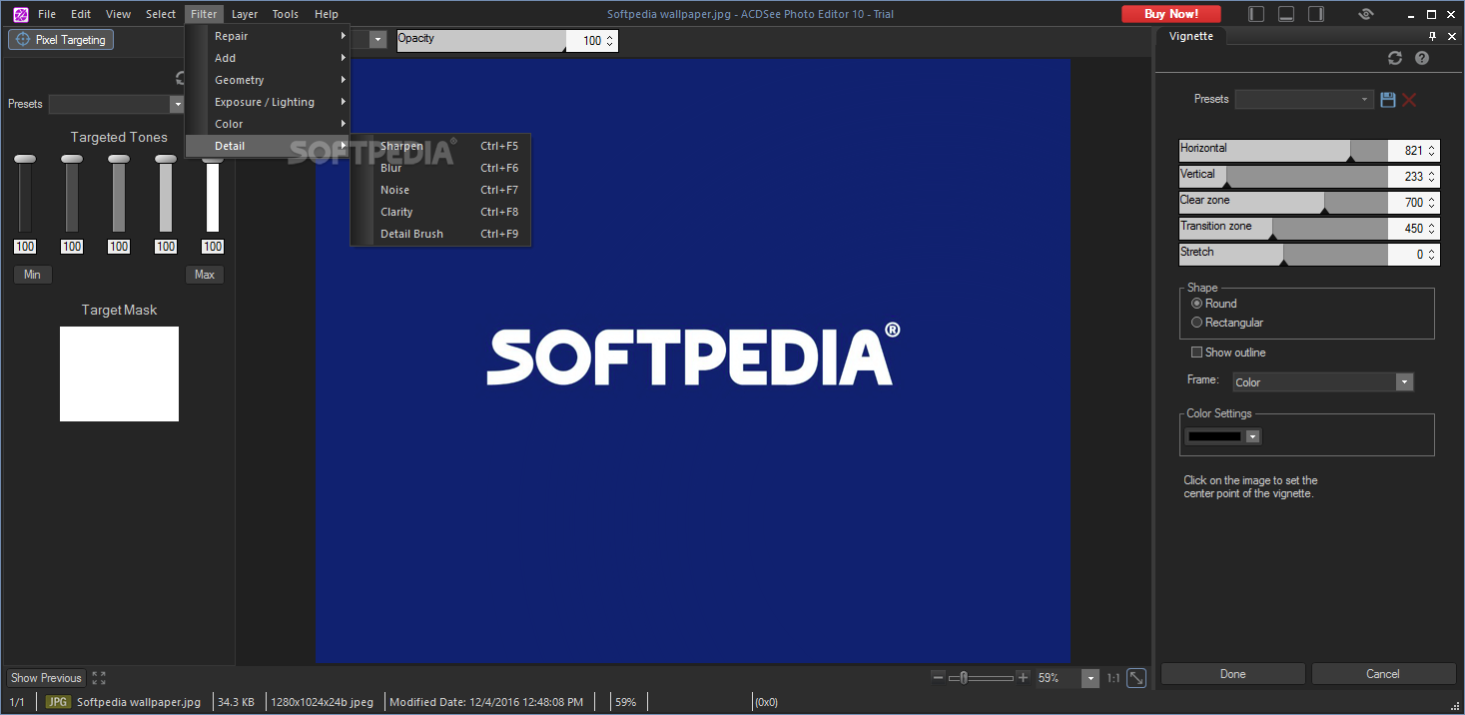Click the JPG format badge in the status bar
The width and height of the screenshot is (1465, 715).
[59, 702]
